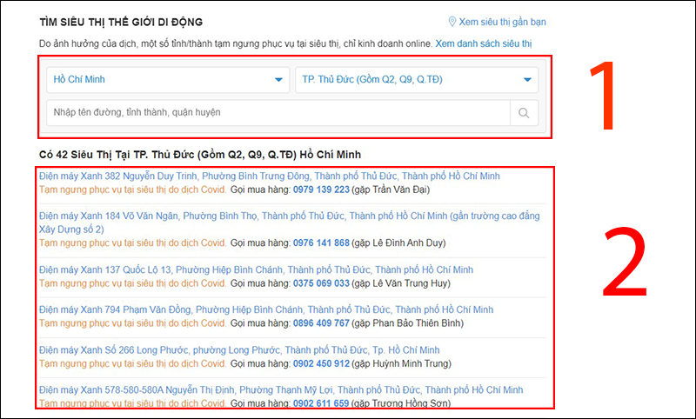696x419 pixels.
Task: Call phone number 0896 409 767
Action: (x=321, y=323)
